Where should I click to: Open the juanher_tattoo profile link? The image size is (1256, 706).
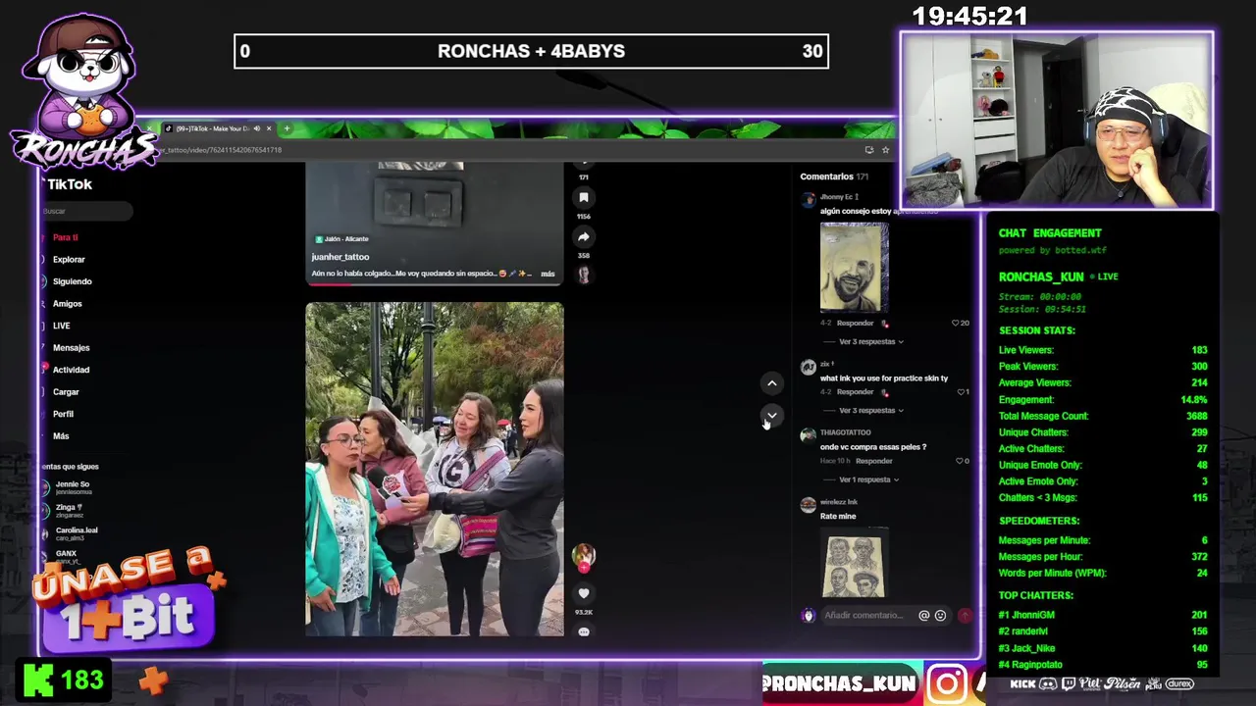340,257
